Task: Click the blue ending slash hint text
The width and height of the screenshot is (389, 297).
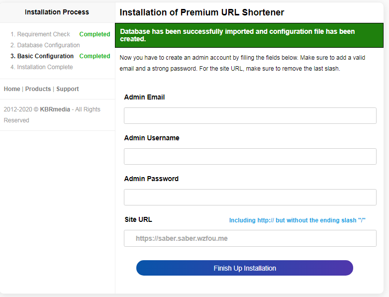Action: coord(297,220)
